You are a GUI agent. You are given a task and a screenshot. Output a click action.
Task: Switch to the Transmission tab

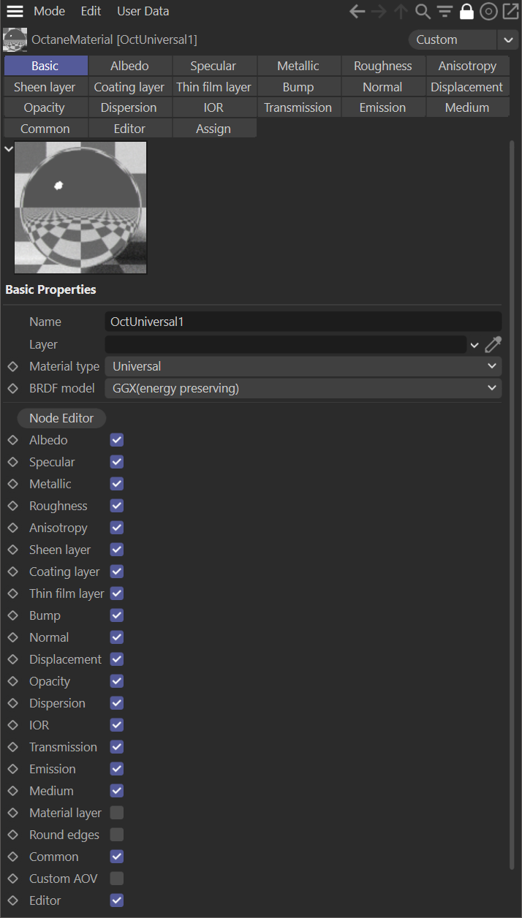point(298,107)
